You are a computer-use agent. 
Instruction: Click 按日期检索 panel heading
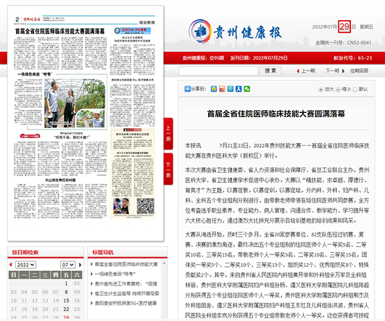point(25,252)
